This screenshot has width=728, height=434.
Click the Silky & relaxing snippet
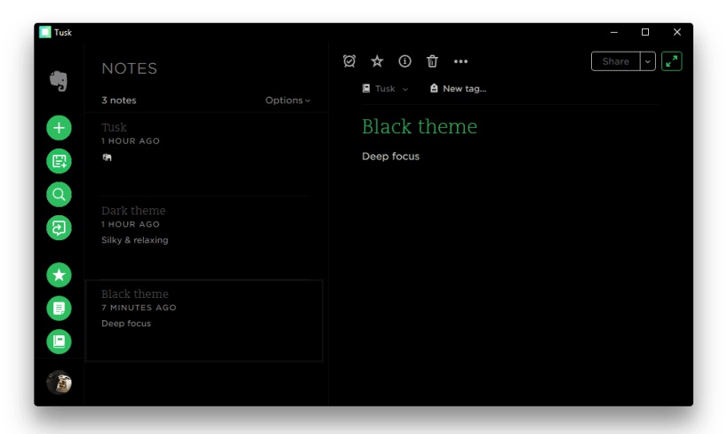tap(134, 240)
